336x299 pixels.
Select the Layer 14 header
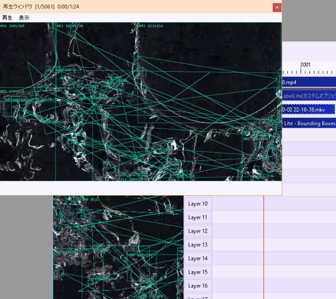point(198,258)
